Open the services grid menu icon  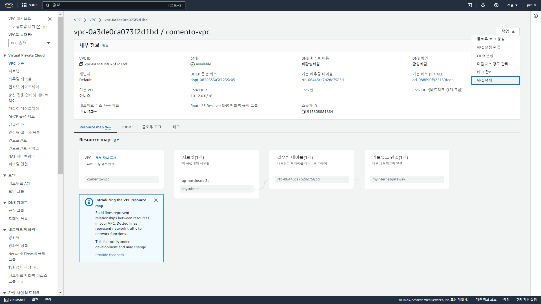[x=24, y=5]
